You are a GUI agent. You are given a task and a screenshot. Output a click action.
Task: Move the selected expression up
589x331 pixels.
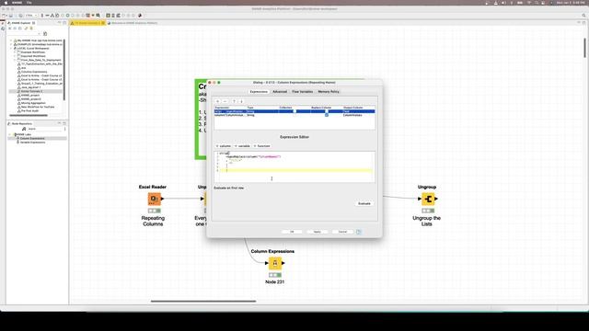[234, 101]
